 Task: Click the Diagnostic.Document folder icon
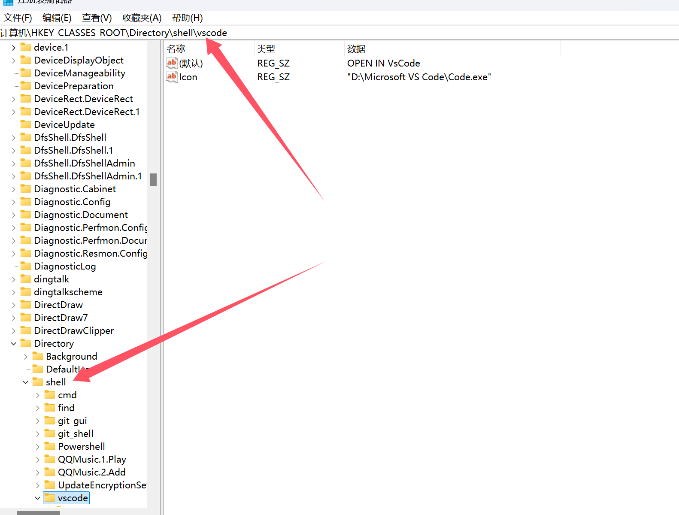[26, 215]
